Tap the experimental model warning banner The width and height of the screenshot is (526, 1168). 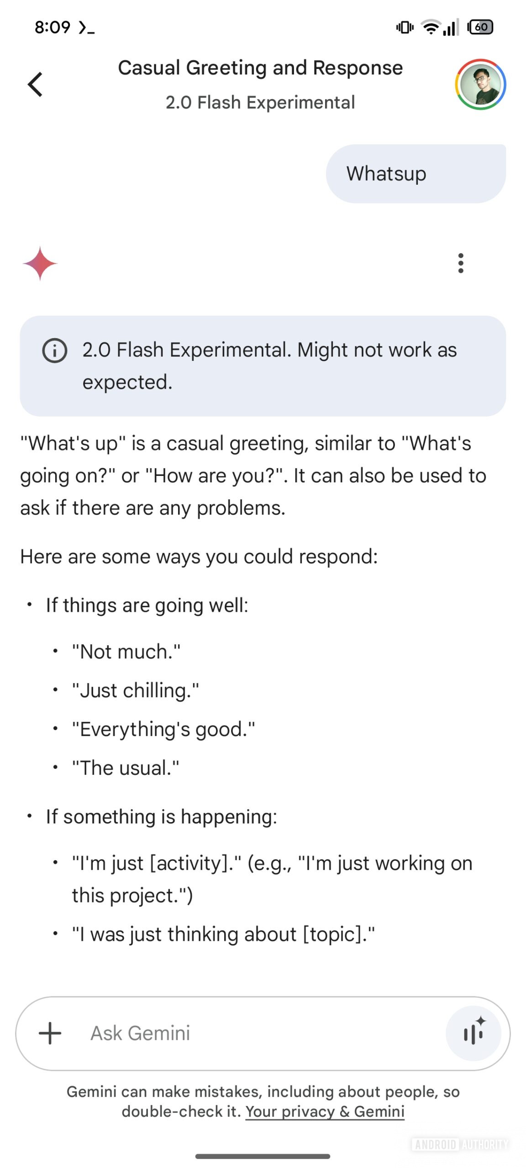click(x=263, y=365)
